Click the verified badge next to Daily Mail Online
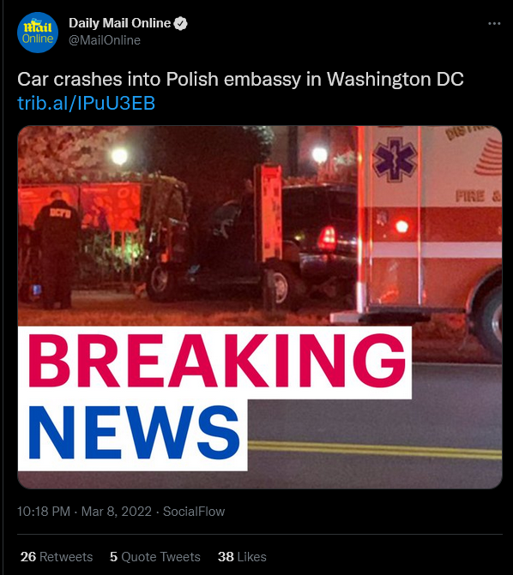Screen dimensions: 513x575 pos(180,23)
